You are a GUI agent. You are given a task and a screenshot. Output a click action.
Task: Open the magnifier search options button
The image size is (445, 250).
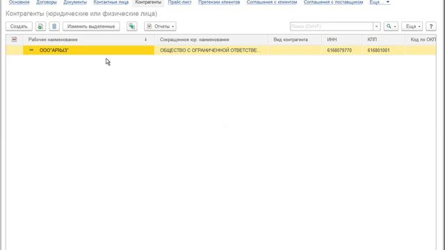pyautogui.click(x=391, y=26)
